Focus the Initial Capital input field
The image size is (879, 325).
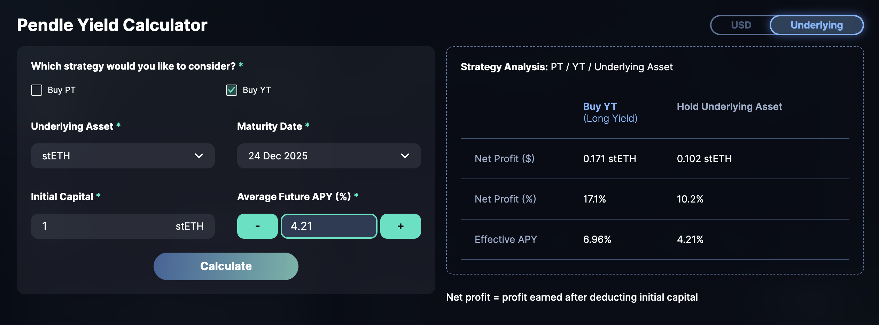(104, 226)
